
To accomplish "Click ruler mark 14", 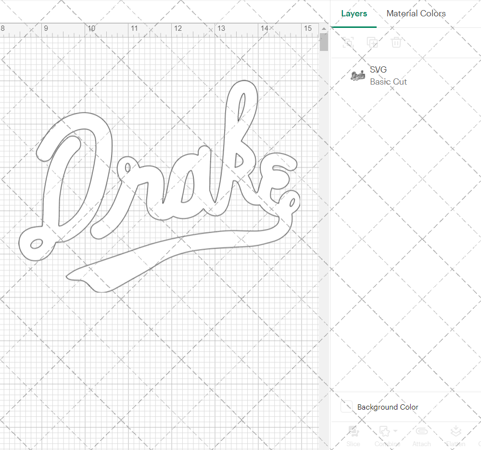I will [x=265, y=28].
